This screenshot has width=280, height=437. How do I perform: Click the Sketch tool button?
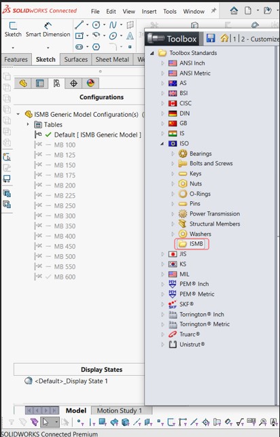[x=13, y=29]
